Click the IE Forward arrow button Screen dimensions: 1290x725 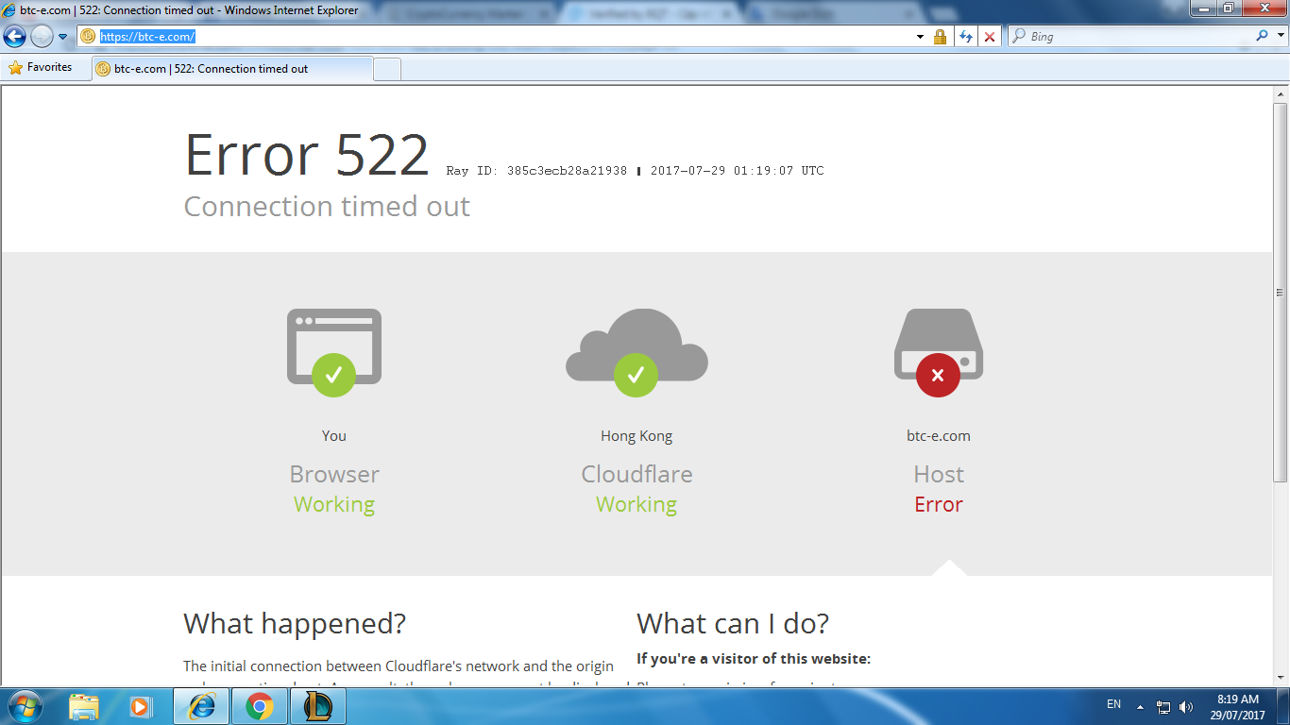point(42,37)
